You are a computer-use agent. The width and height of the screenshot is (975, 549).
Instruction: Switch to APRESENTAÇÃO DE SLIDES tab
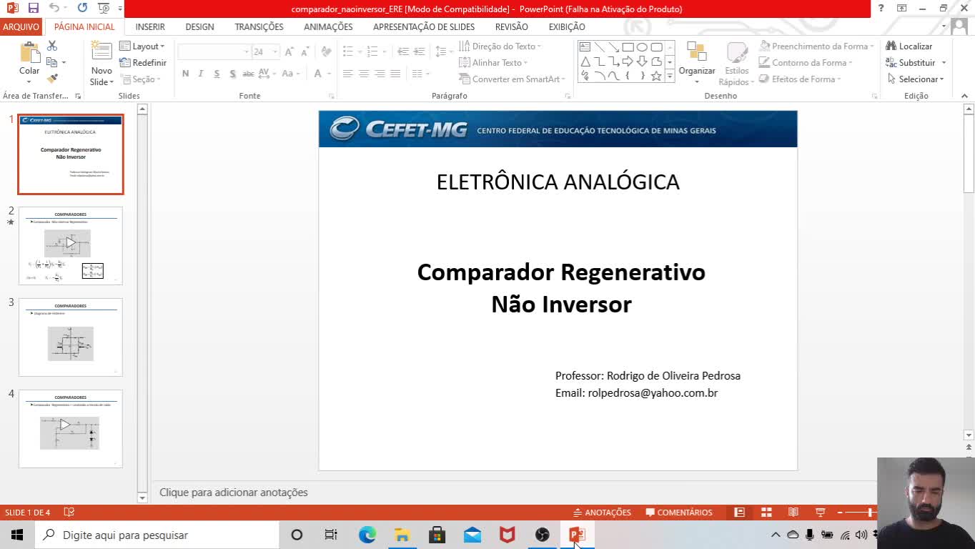click(424, 26)
